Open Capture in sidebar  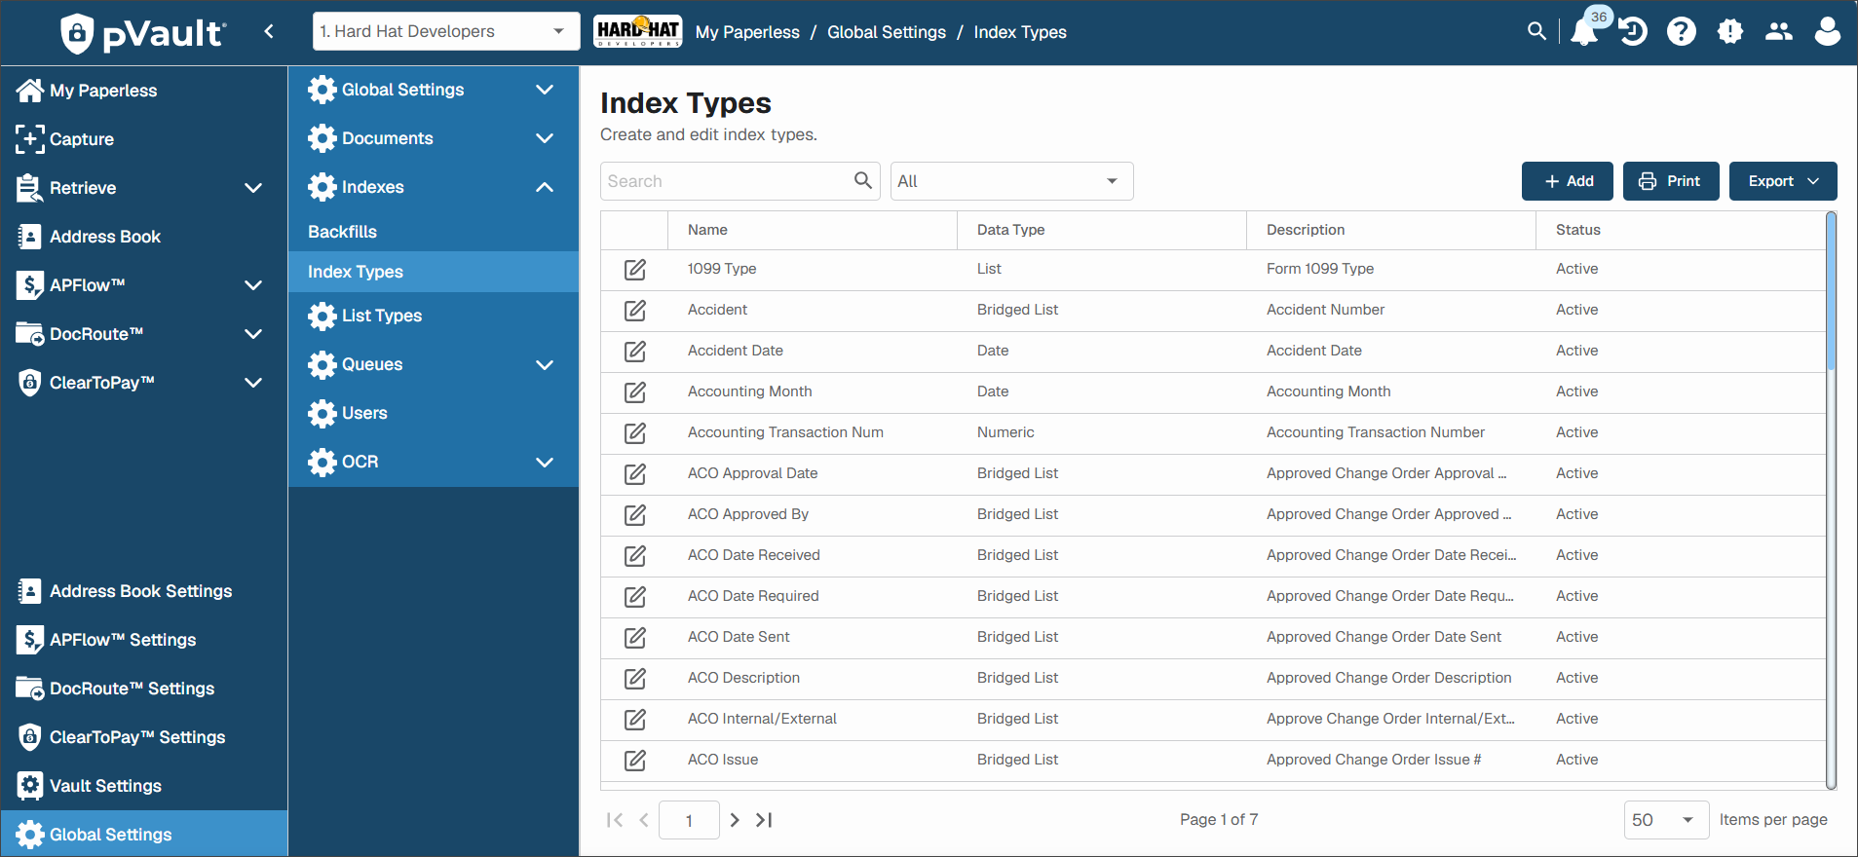[x=144, y=139]
